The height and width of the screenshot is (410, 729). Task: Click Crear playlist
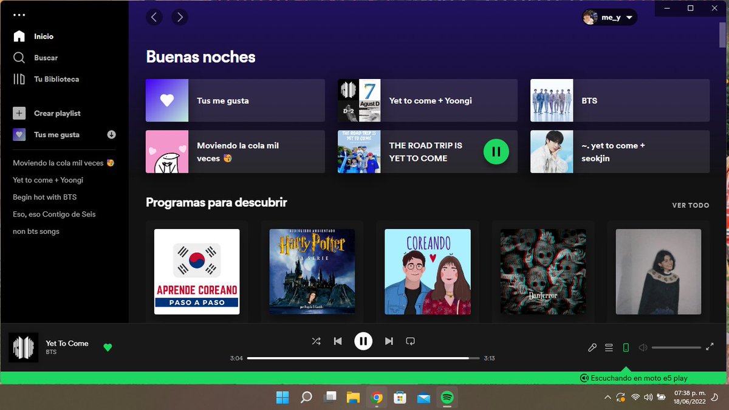point(57,114)
